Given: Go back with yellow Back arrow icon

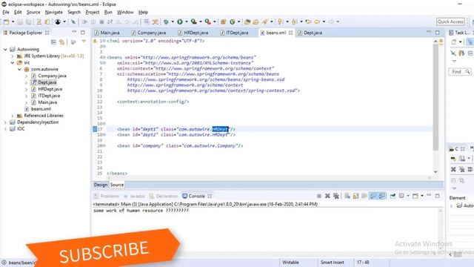Looking at the screenshot, I should pyautogui.click(x=317, y=22).
